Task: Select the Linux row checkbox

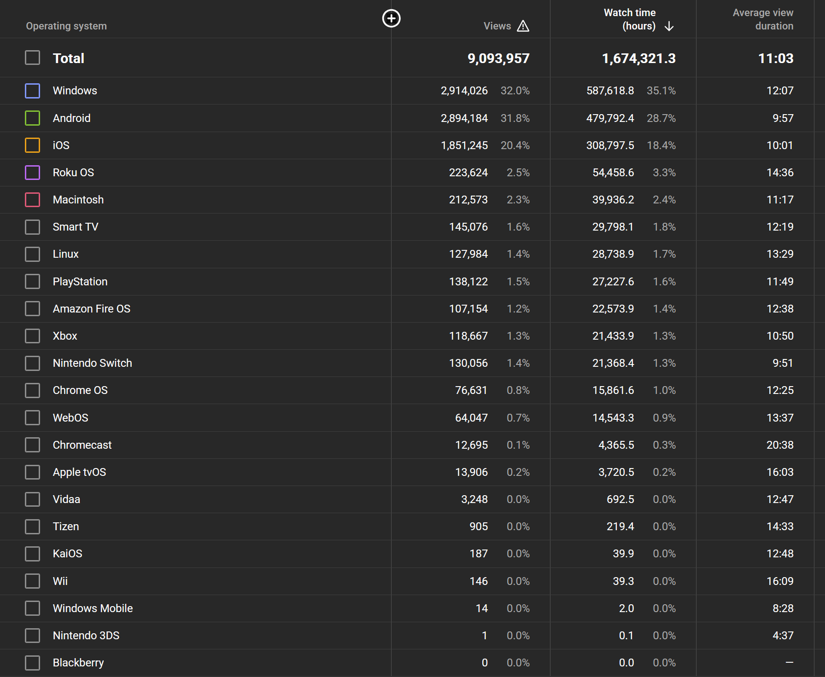Action: (32, 254)
